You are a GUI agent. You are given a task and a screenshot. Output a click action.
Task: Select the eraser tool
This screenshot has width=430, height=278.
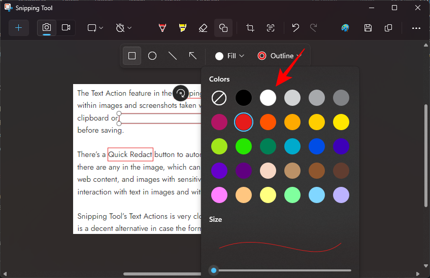[x=203, y=28]
